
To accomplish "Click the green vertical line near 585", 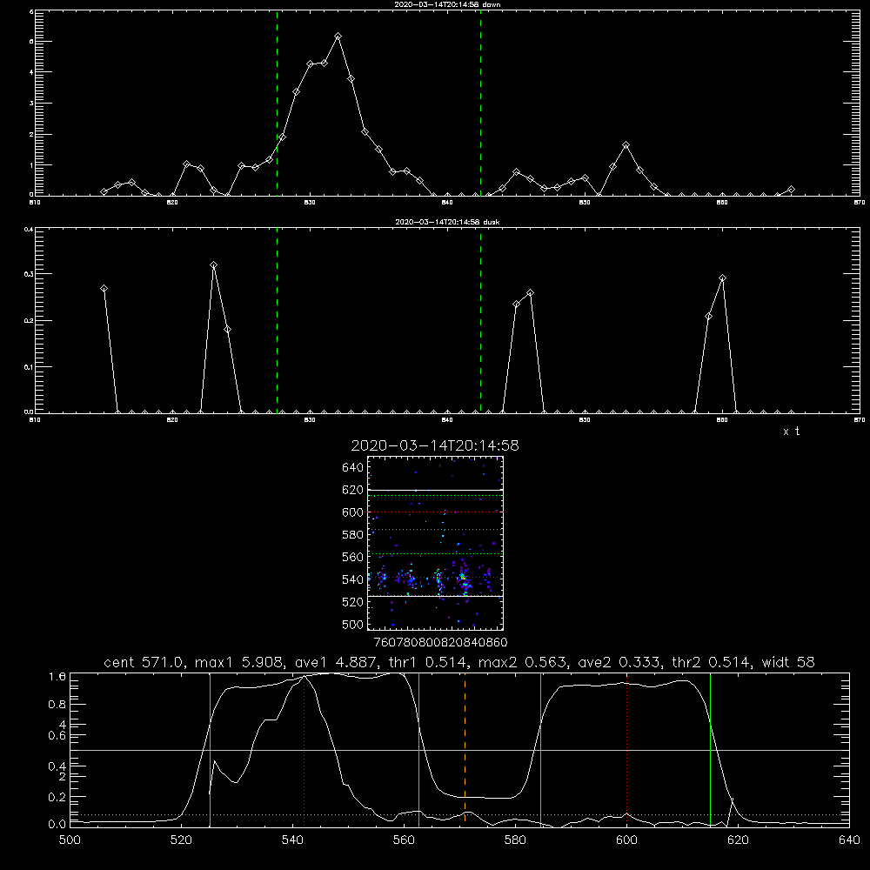I will pos(540,750).
